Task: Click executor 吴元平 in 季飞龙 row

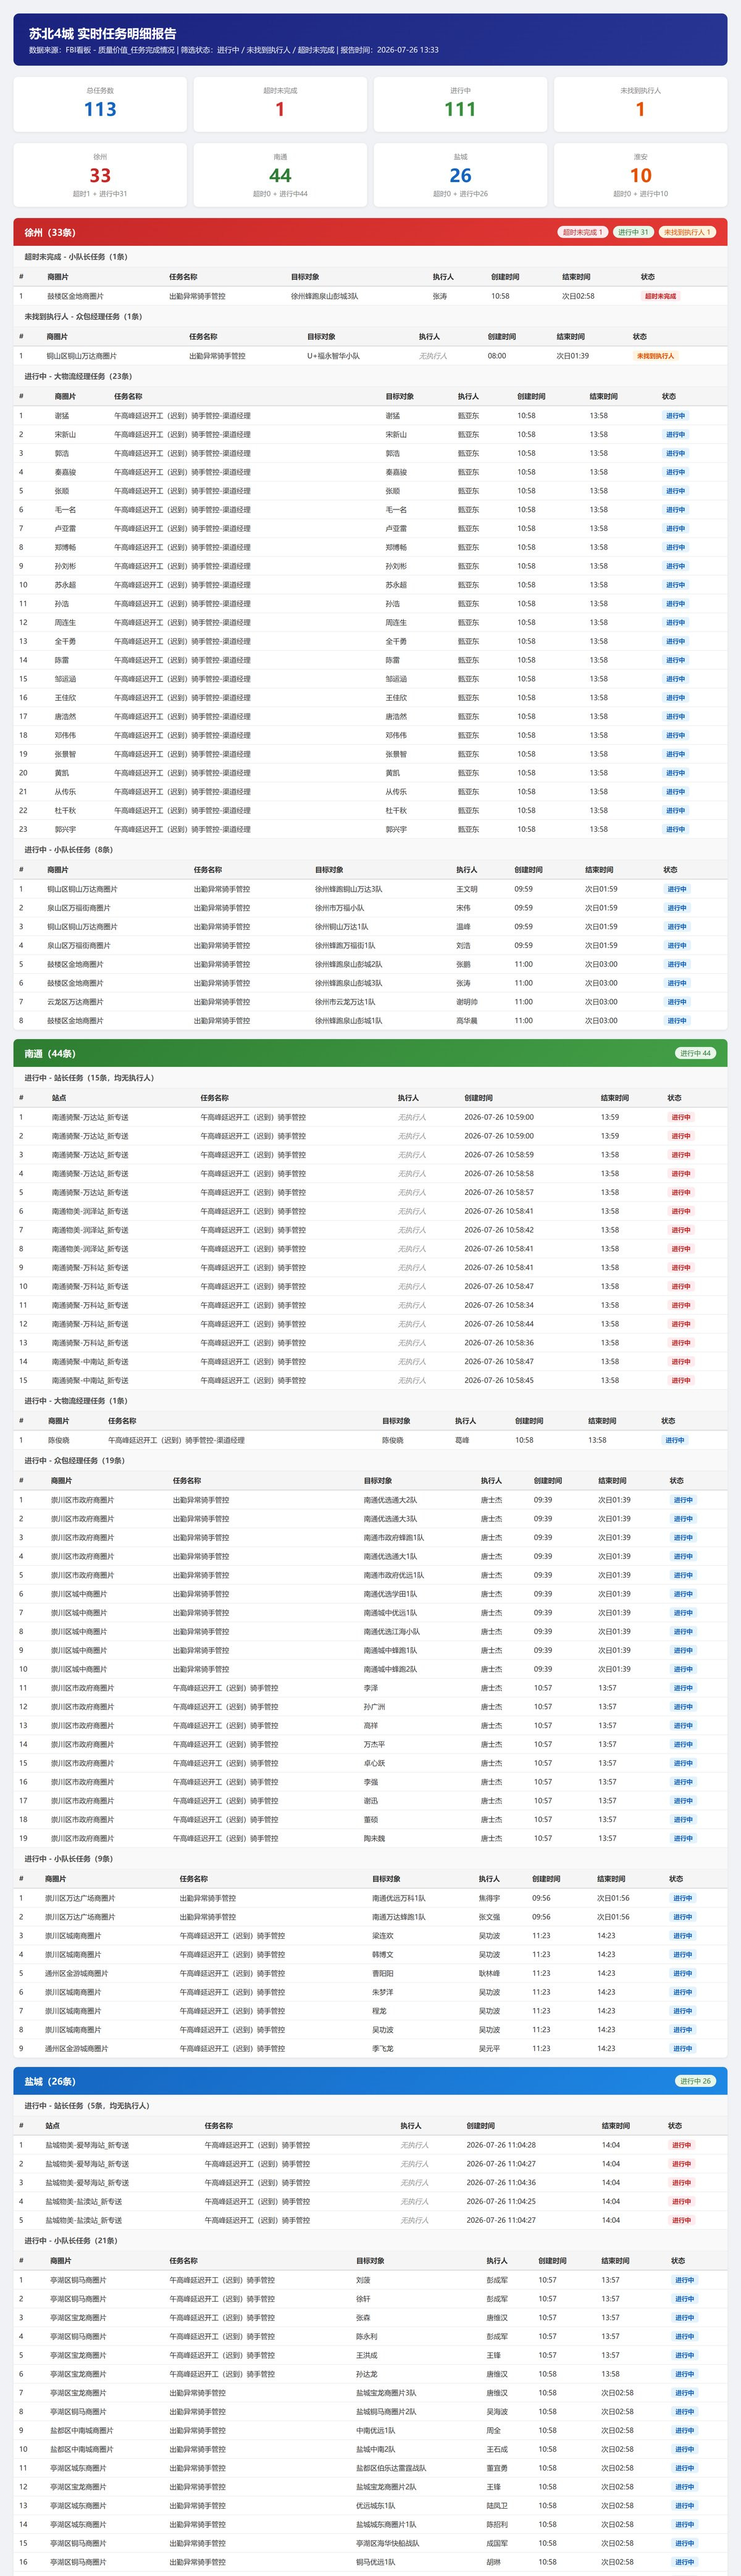Action: [489, 2048]
